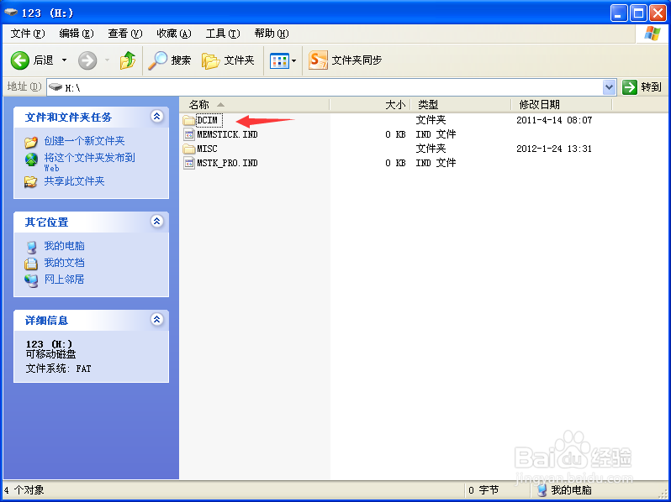This screenshot has width=671, height=502.
Task: Click the drive icon in the title bar
Action: 11,12
